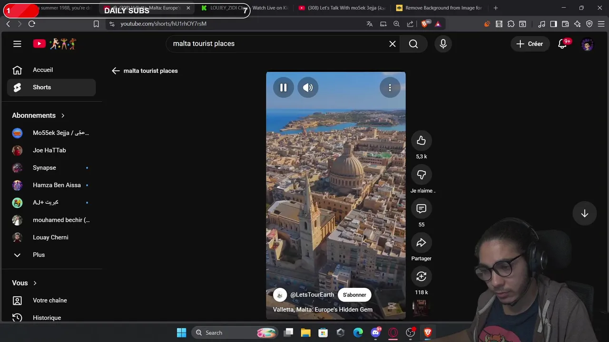Open Hamza Ben Aissa channel
Image resolution: width=609 pixels, height=342 pixels.
tap(51, 185)
